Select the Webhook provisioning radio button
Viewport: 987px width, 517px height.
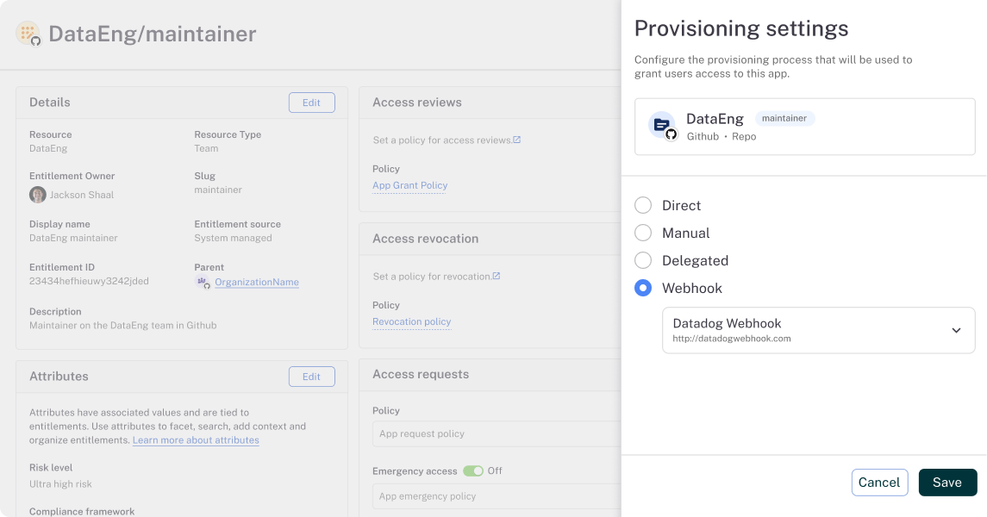643,289
